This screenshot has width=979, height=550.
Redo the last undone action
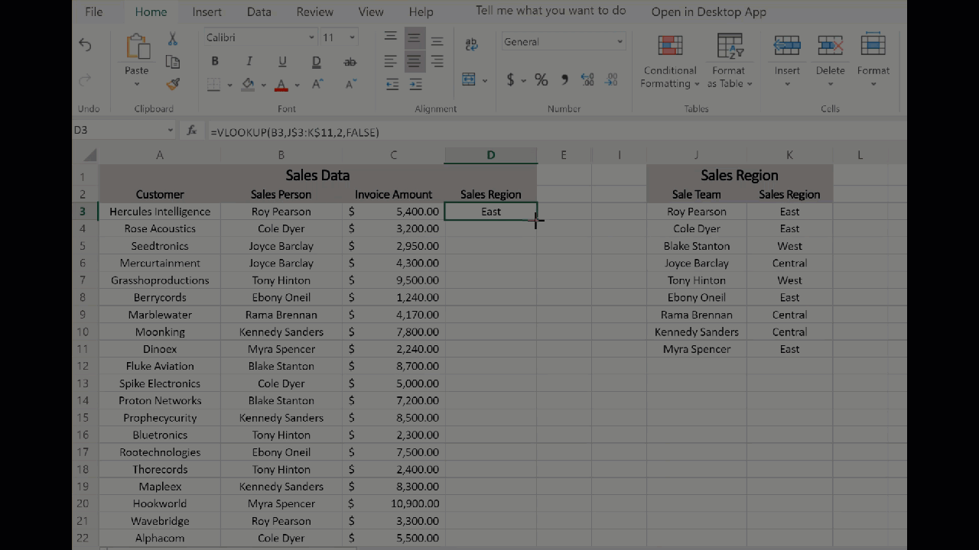click(x=85, y=79)
